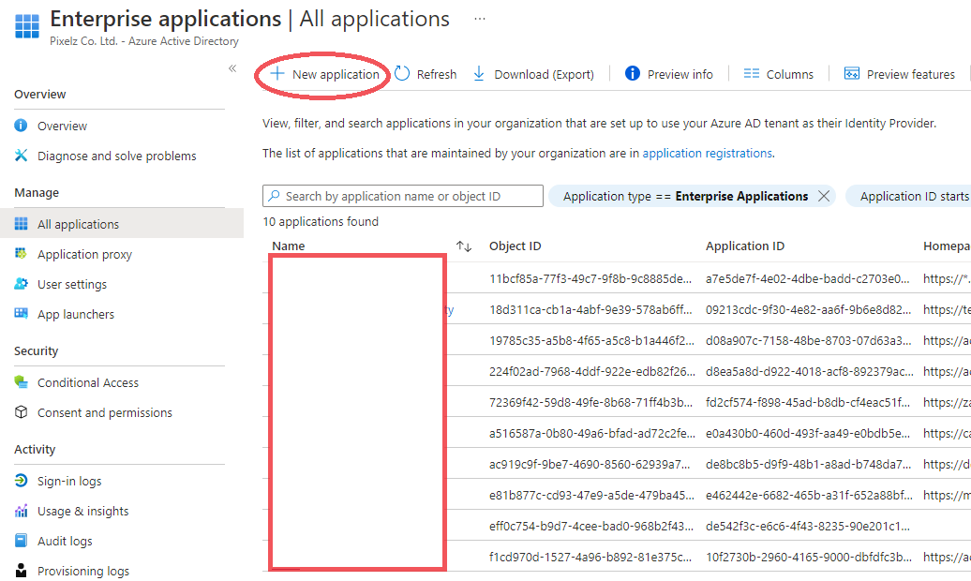Click the Audit logs icon
971x581 pixels.
21,540
